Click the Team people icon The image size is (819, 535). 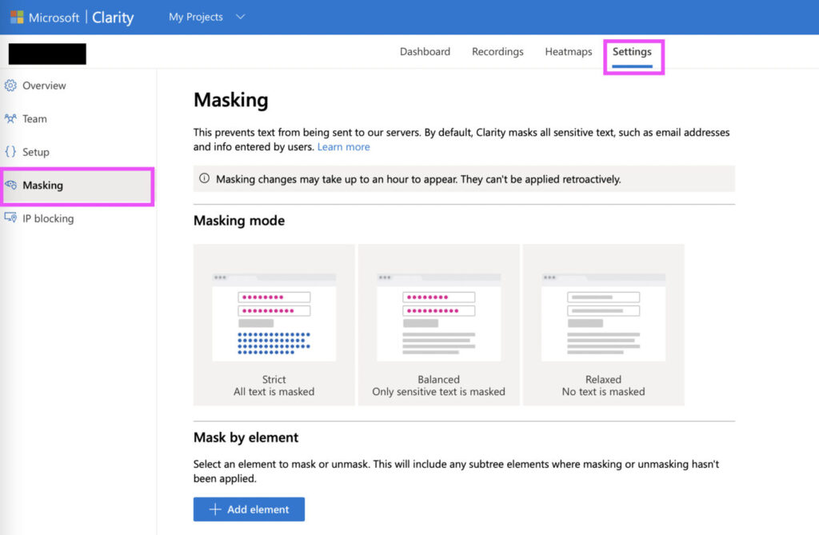(10, 119)
